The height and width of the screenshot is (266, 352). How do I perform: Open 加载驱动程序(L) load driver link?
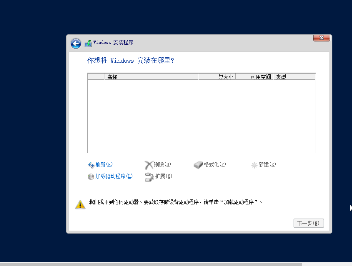coord(114,176)
